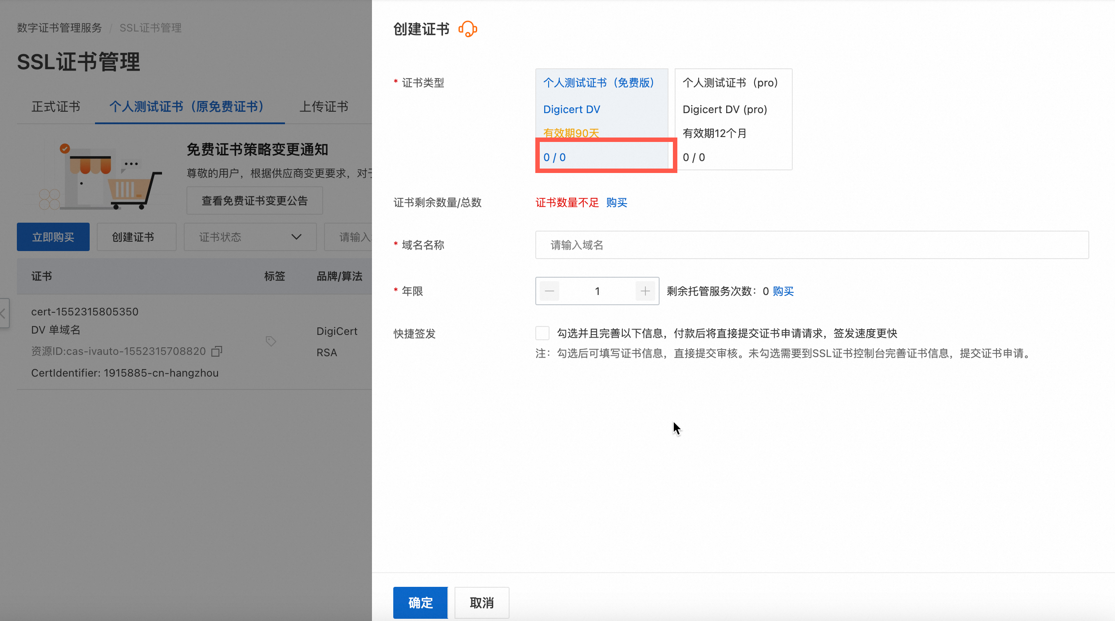Click cert-1552315805350 certificate name

(85, 312)
